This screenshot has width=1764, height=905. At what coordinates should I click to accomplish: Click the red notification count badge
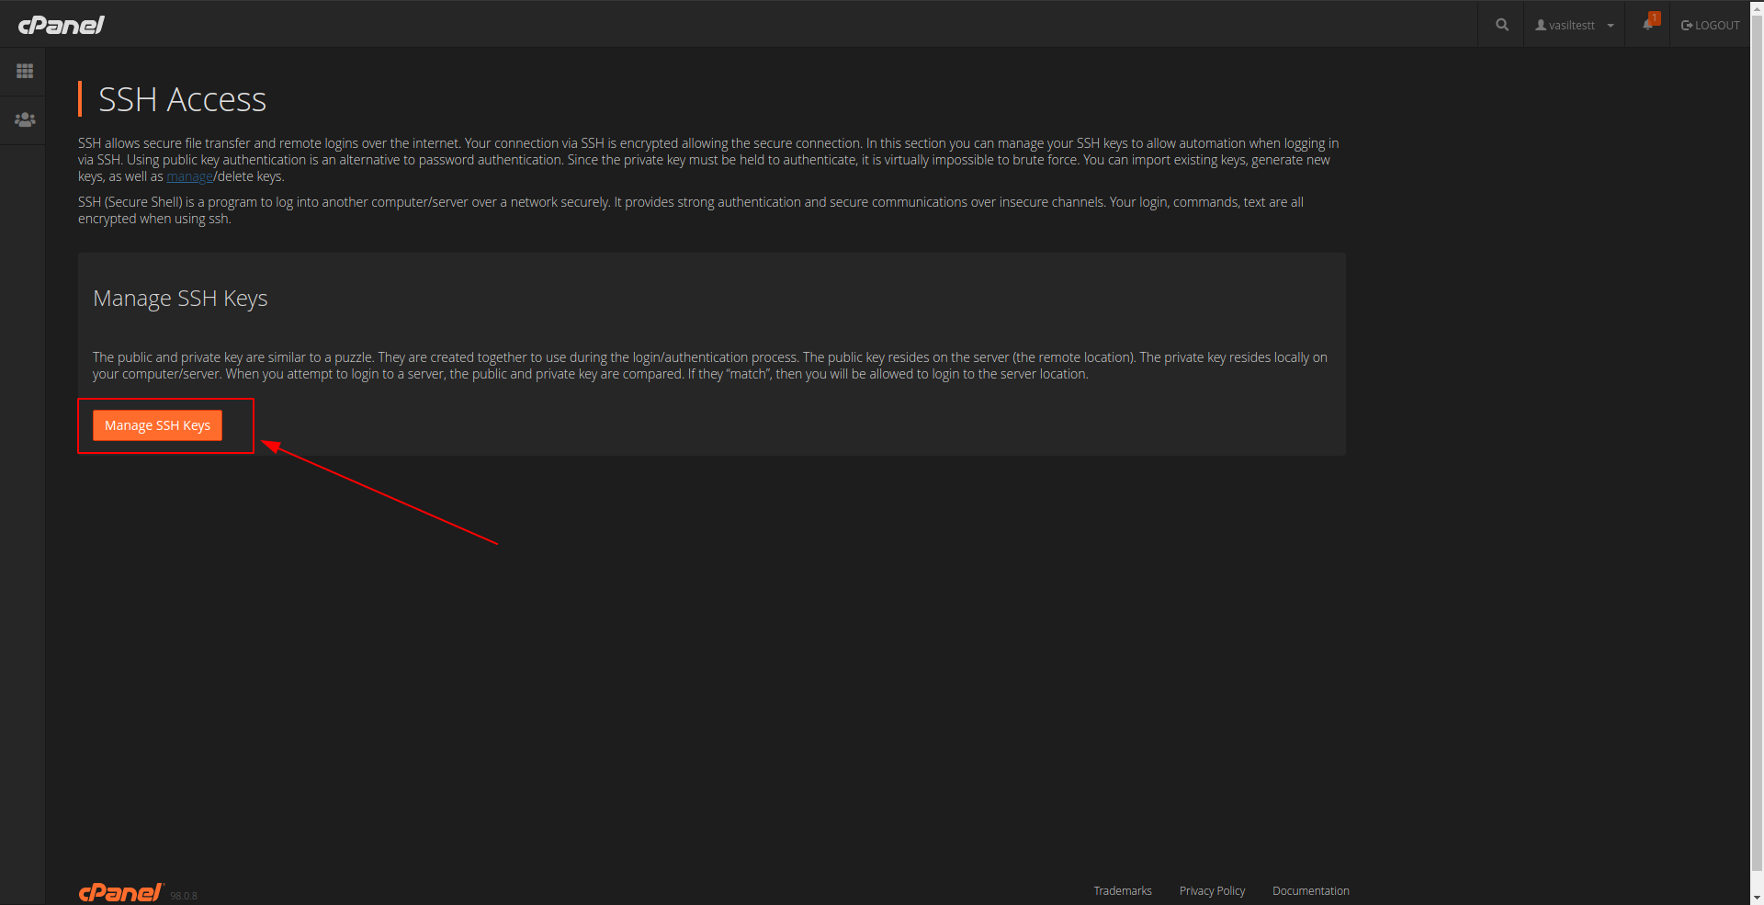pos(1655,17)
